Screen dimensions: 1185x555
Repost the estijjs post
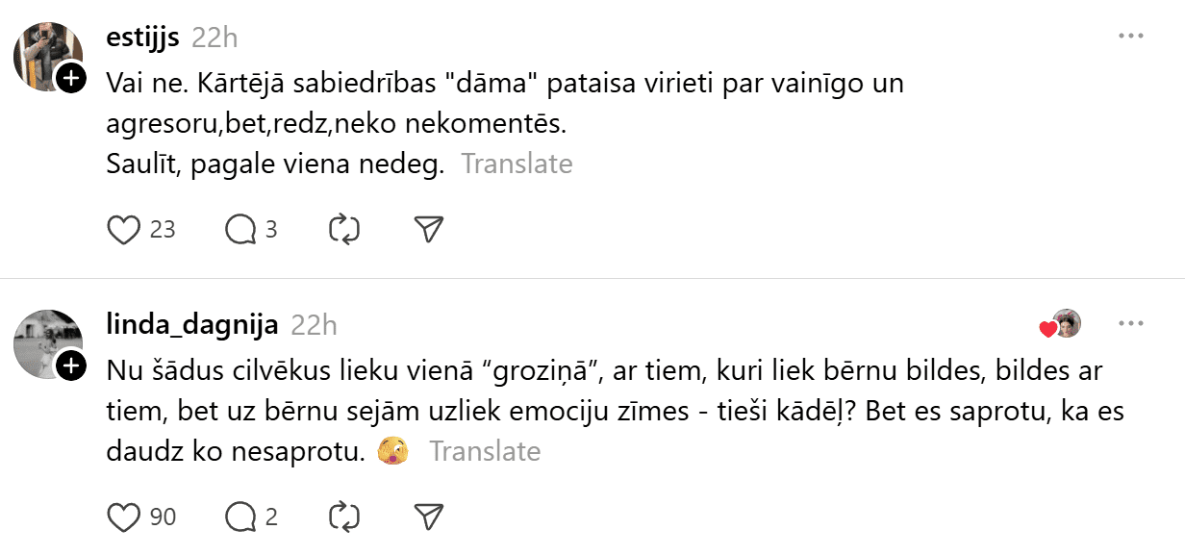[x=343, y=230]
